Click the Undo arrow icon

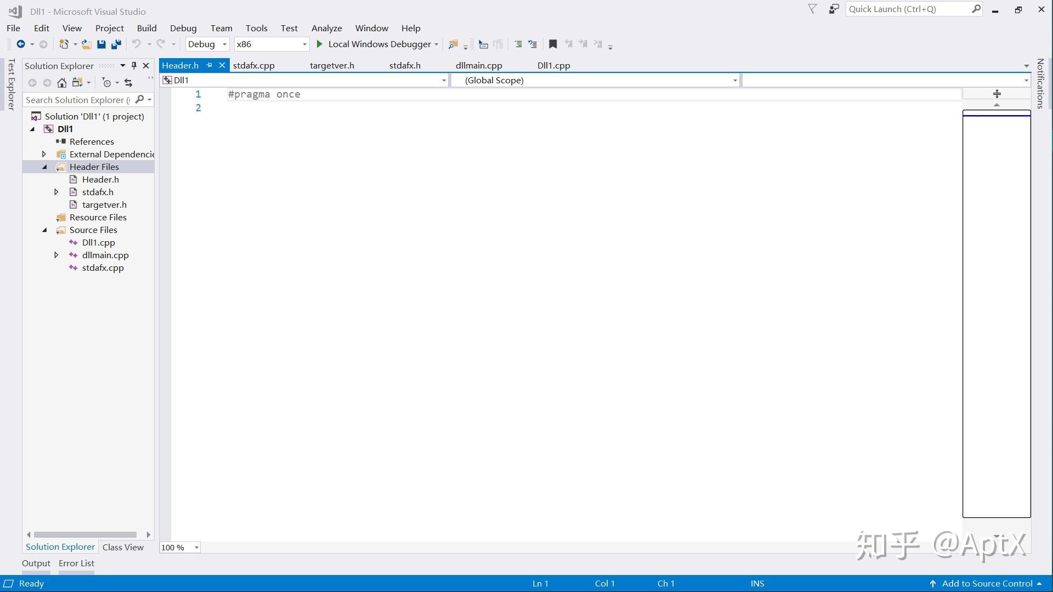pyautogui.click(x=137, y=44)
